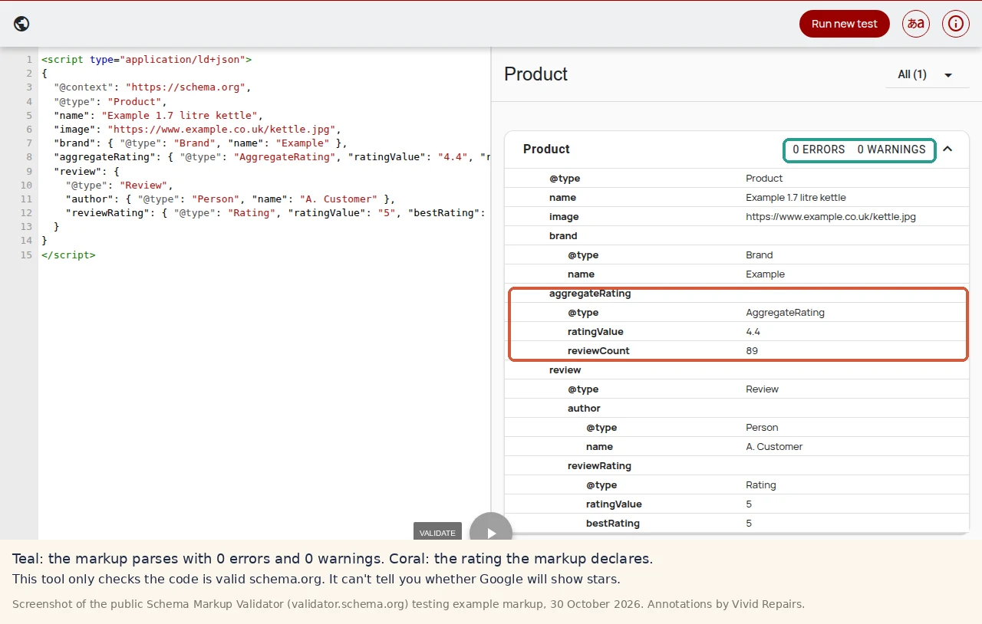Viewport: 982px width, 624px height.
Task: Open the All (1) filter dropdown
Action: (x=928, y=74)
